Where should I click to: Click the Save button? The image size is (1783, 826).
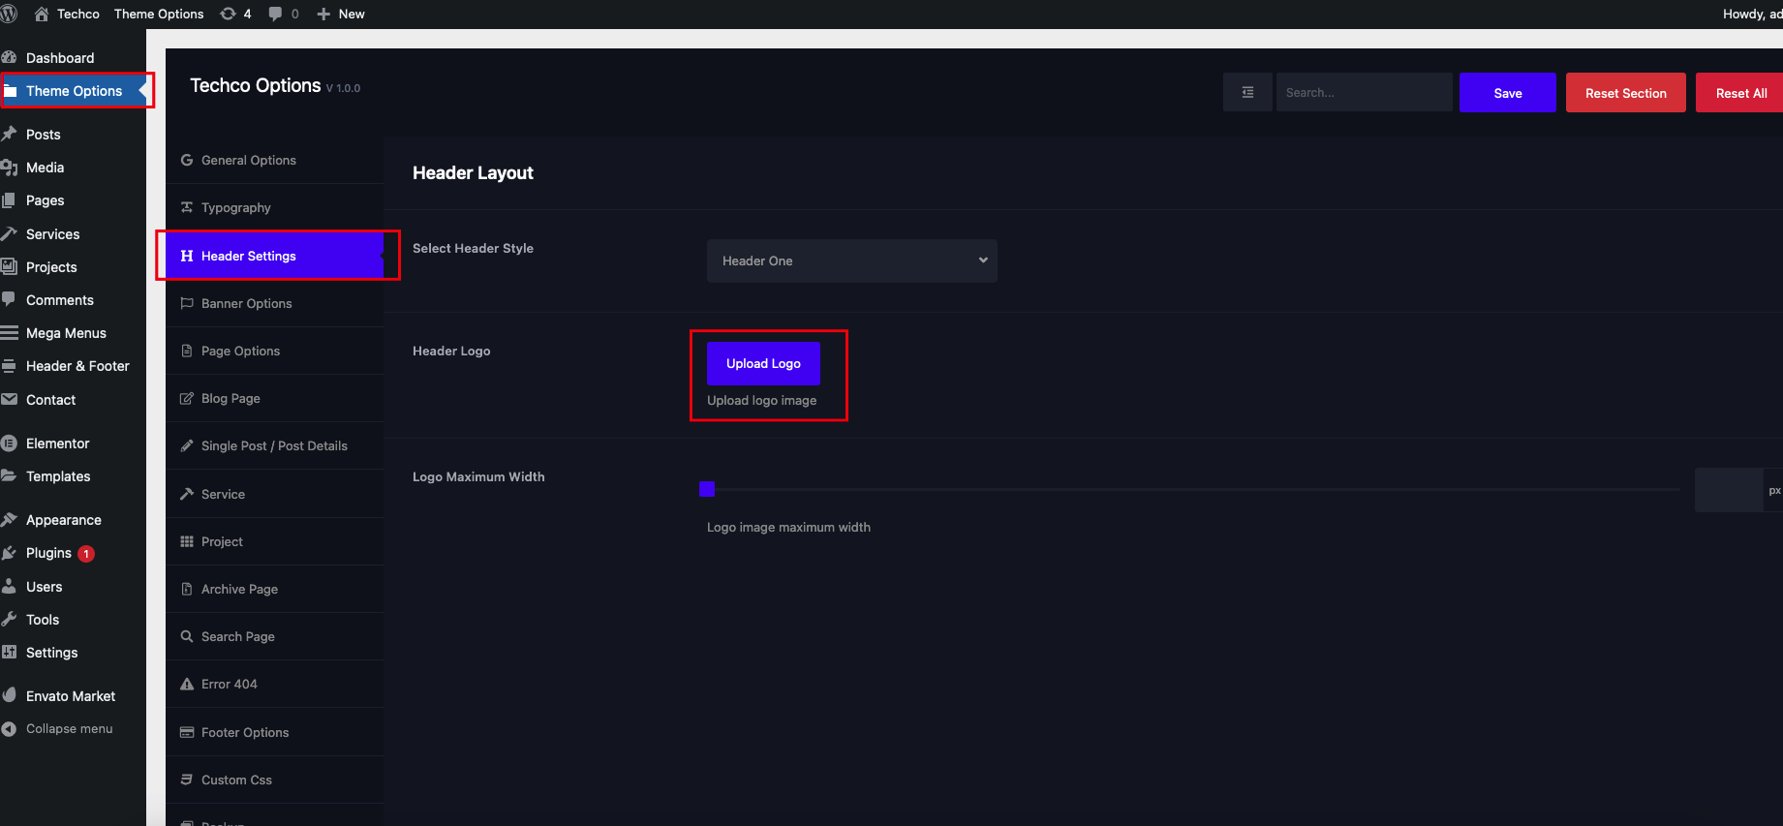(1507, 93)
